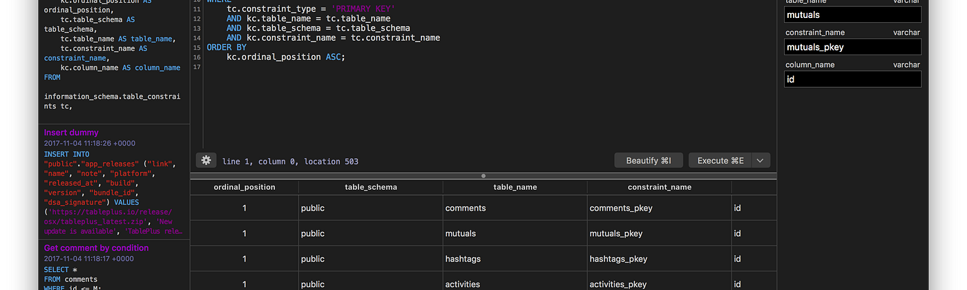Select the mutuals cell in results grid
Image resolution: width=967 pixels, height=290 pixels.
(461, 233)
